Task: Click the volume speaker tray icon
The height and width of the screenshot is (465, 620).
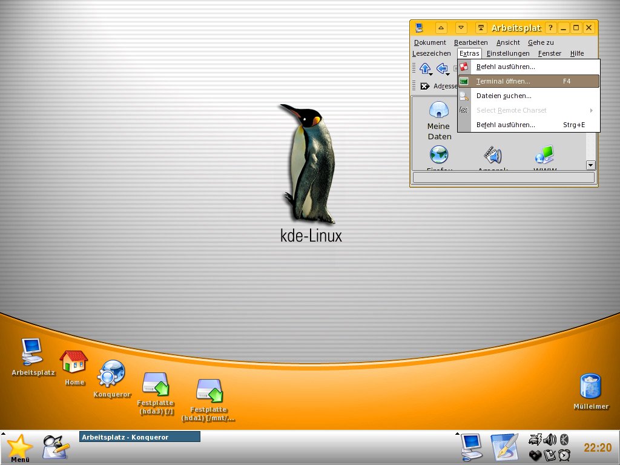Action: click(550, 440)
